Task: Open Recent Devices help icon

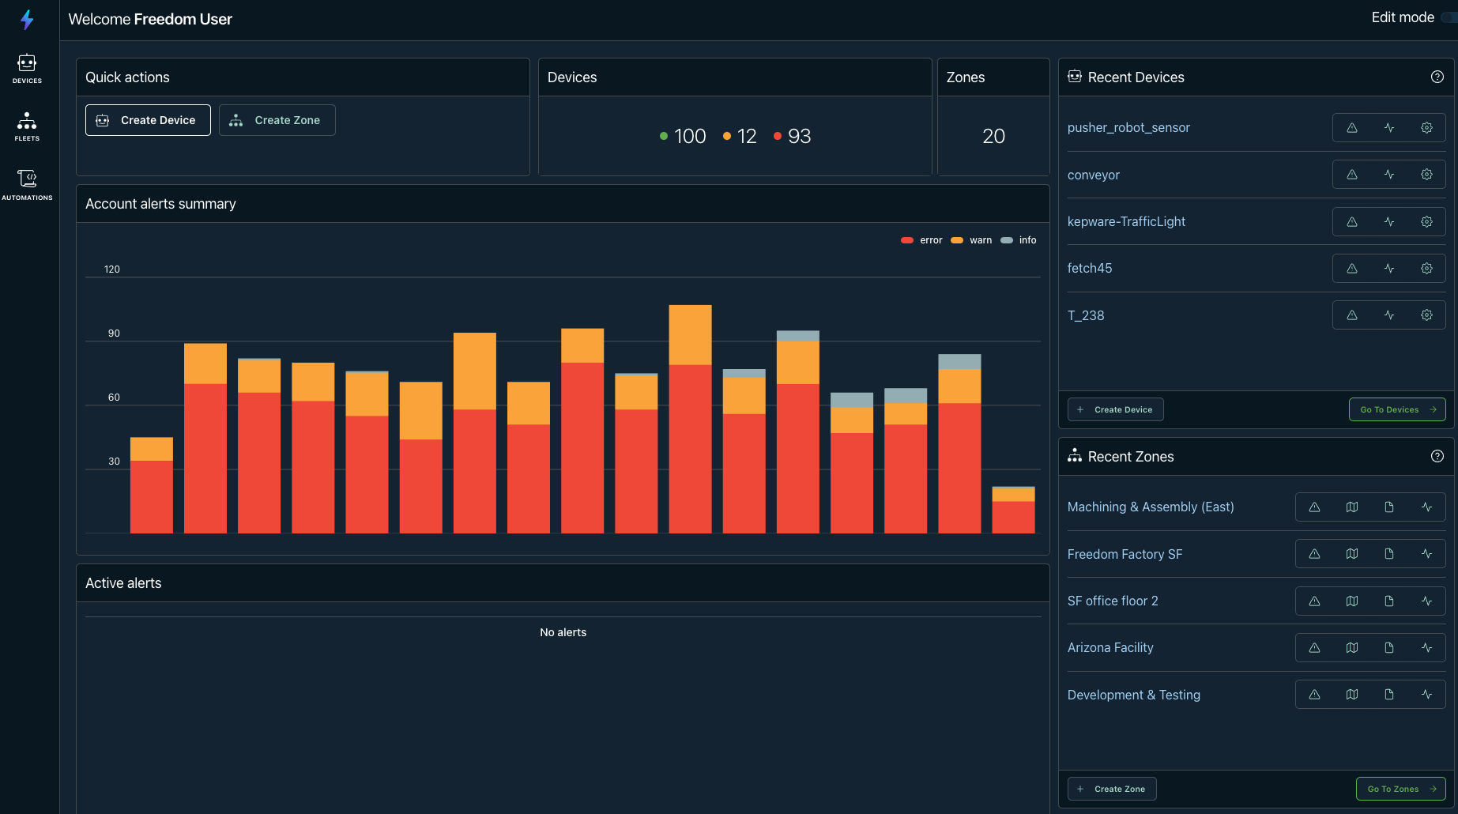Action: [x=1437, y=77]
